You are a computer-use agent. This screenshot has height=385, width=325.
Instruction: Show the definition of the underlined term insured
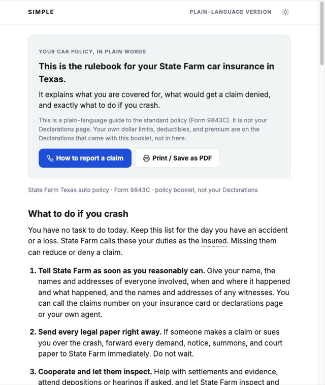pos(214,241)
